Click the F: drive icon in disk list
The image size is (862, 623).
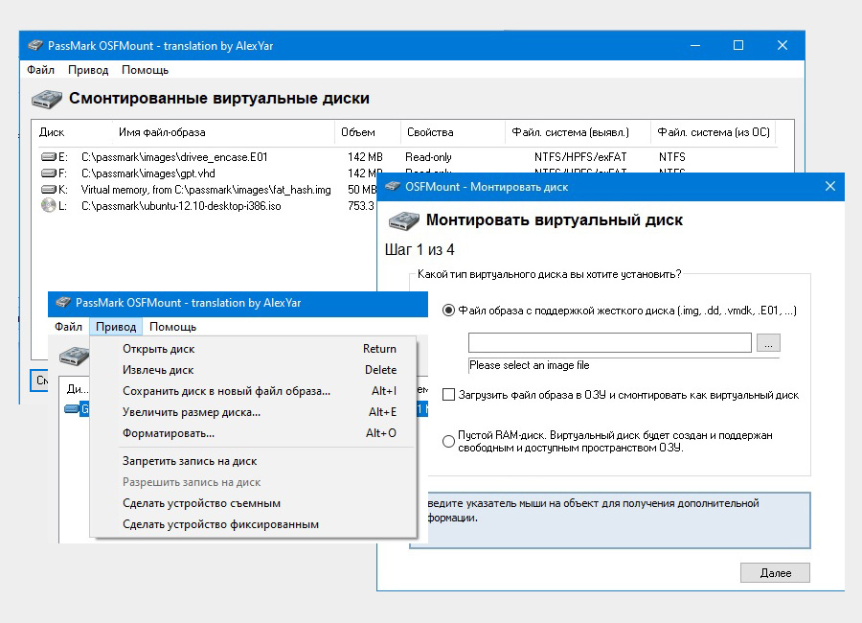click(49, 173)
